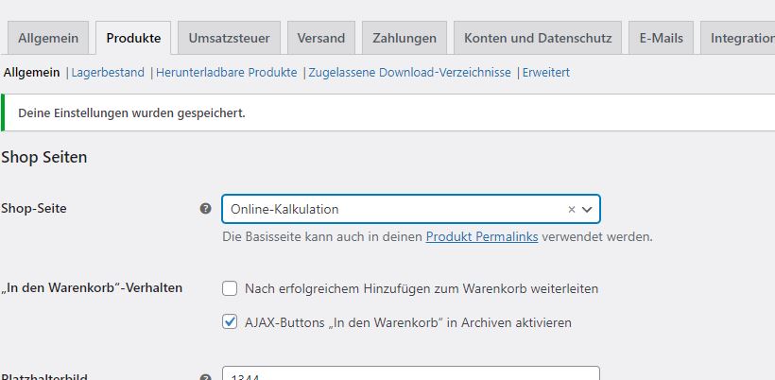Open the Umsatzsteuer tab
The width and height of the screenshot is (775, 380).
tap(230, 38)
